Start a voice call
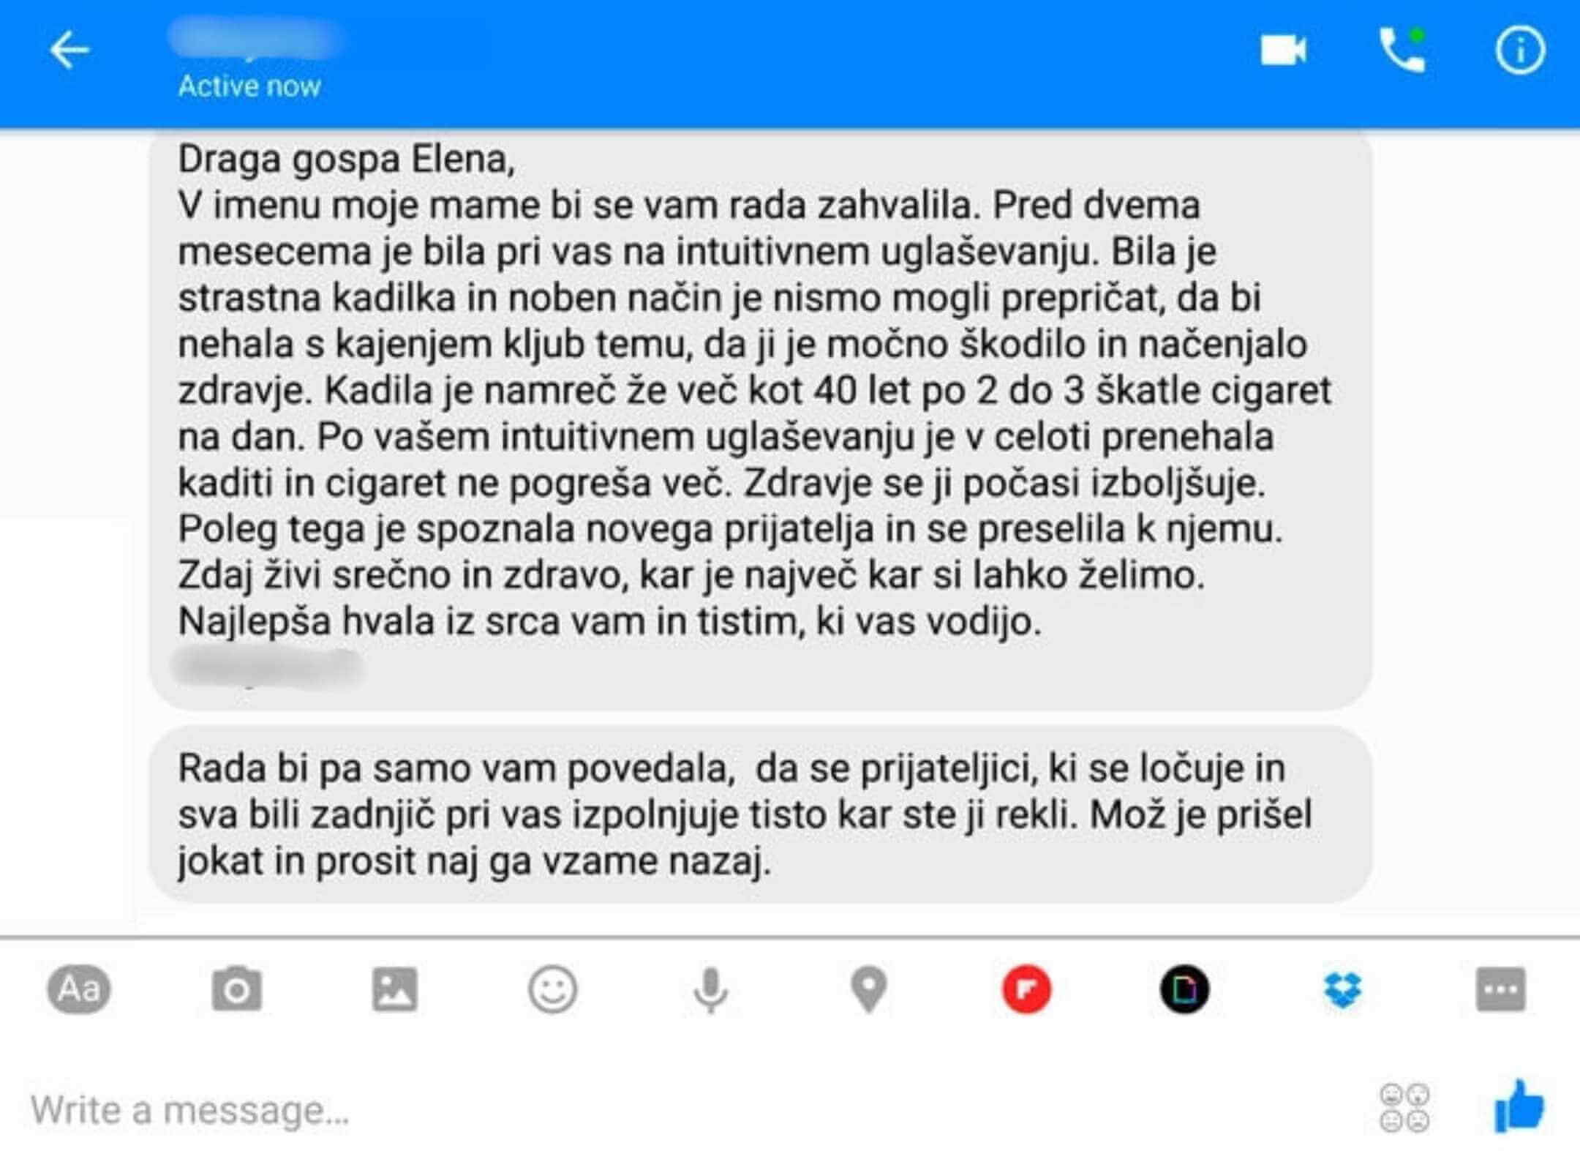The height and width of the screenshot is (1151, 1580). tap(1402, 50)
